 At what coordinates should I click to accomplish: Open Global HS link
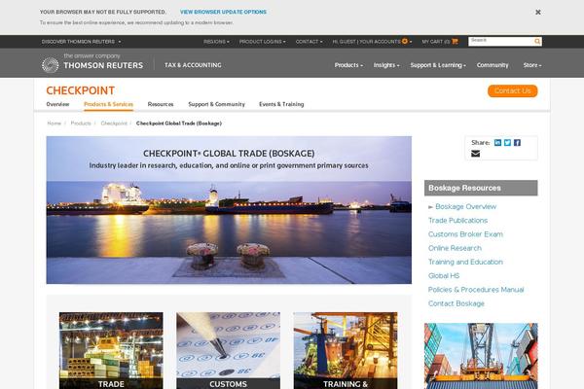click(444, 276)
